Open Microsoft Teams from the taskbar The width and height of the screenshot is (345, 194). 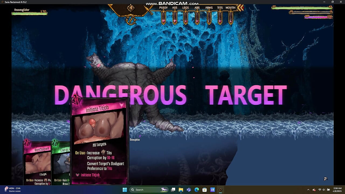(x=189, y=190)
